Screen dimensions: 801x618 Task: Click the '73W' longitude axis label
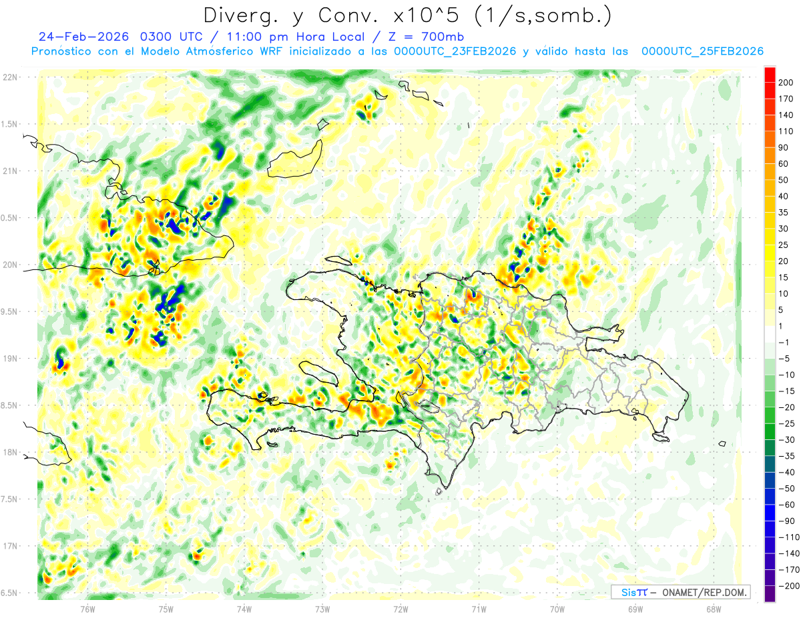tap(322, 609)
